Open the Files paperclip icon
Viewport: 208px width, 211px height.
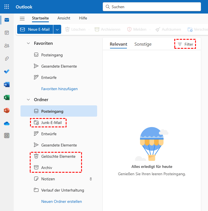(x=7, y=59)
